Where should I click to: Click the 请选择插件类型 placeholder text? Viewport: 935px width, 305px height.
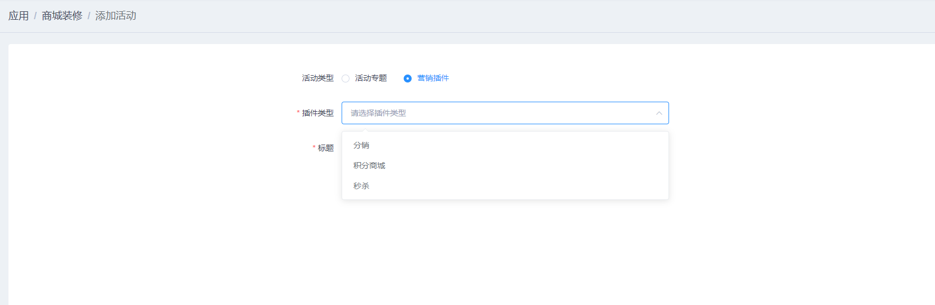tap(378, 113)
